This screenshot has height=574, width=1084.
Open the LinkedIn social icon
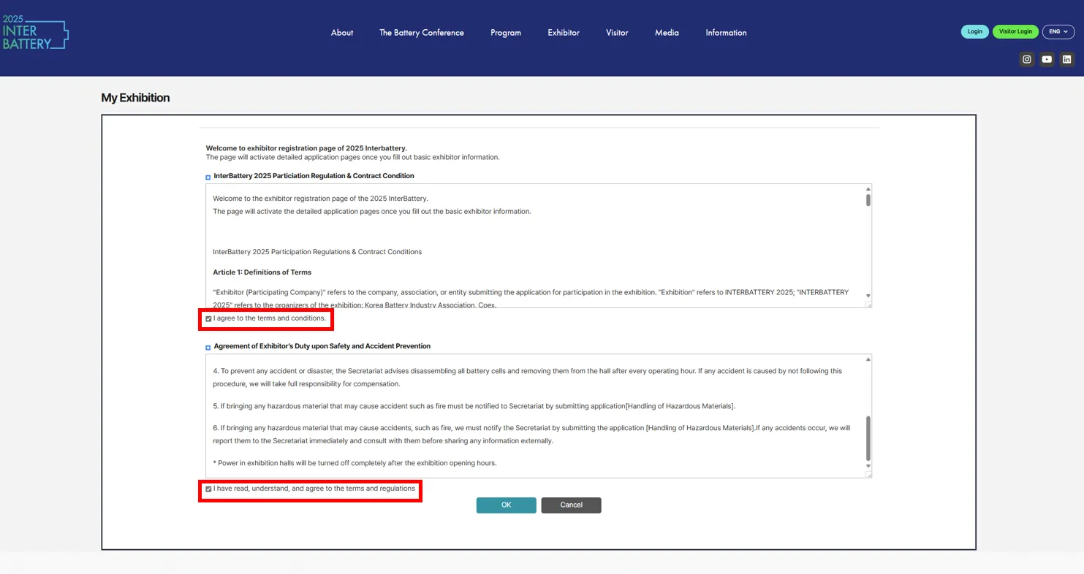pos(1066,59)
